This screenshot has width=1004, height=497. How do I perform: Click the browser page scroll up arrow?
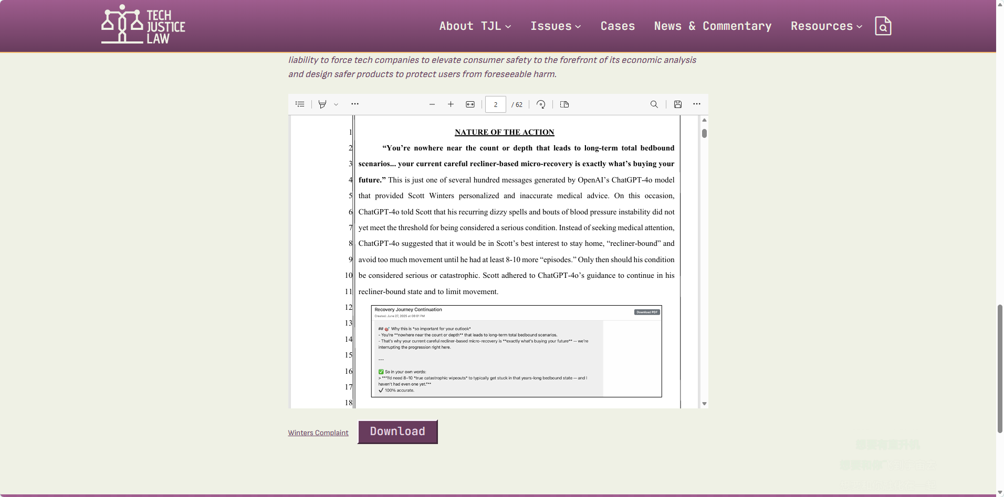point(1000,4)
